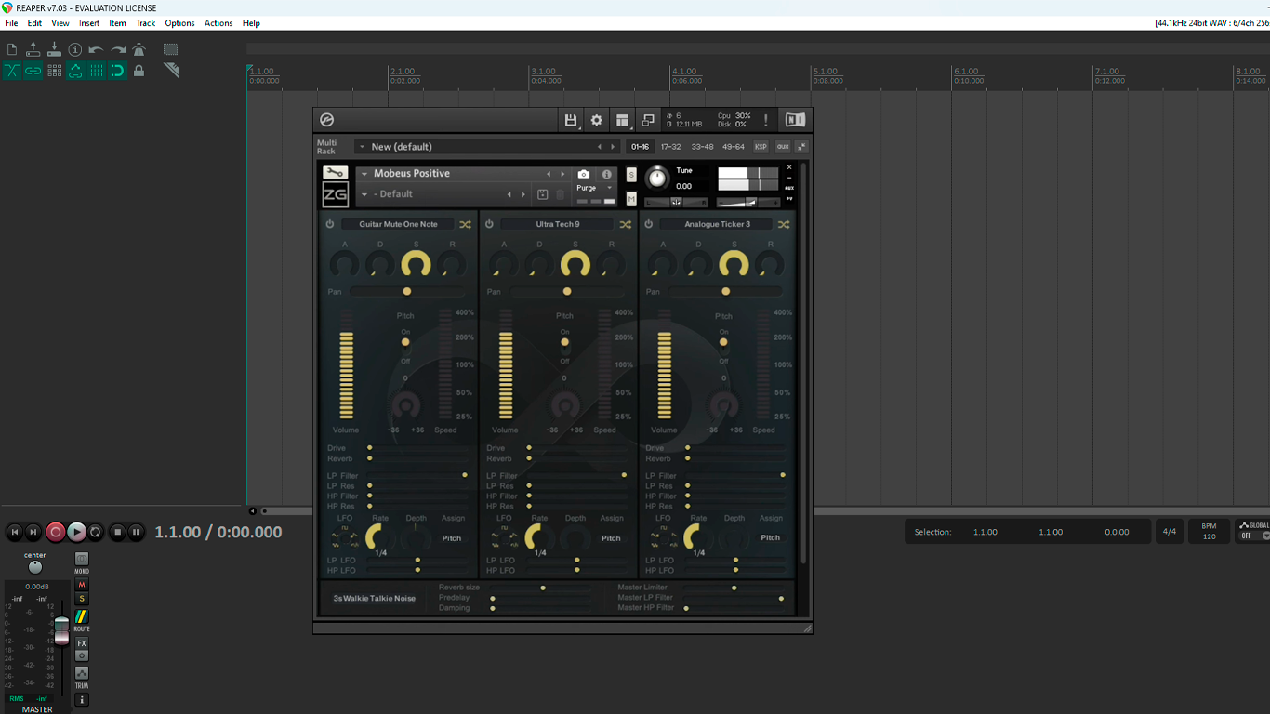Click the Ultra Tech 9 sample name

pyautogui.click(x=557, y=224)
